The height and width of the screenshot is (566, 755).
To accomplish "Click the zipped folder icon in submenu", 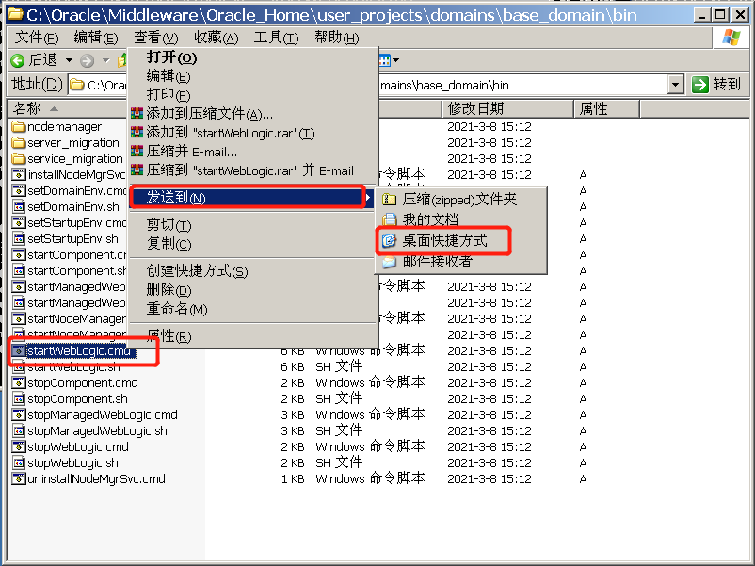I will [x=389, y=199].
